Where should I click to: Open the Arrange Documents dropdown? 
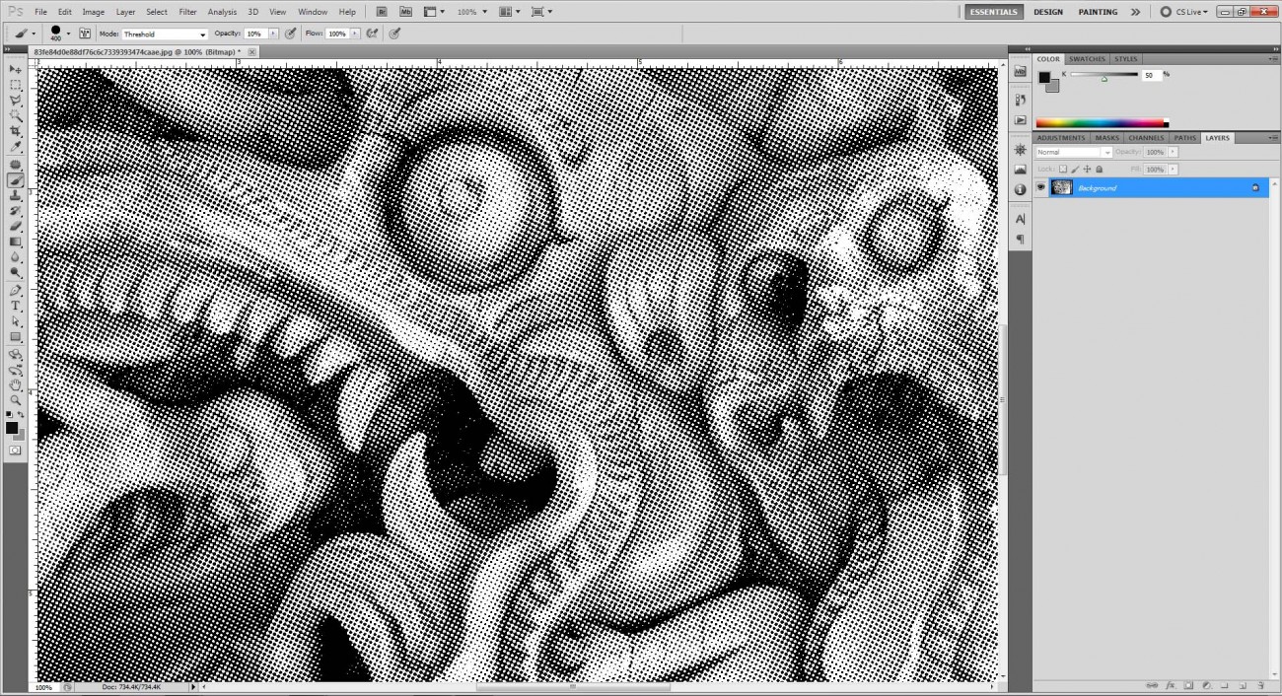tap(509, 12)
